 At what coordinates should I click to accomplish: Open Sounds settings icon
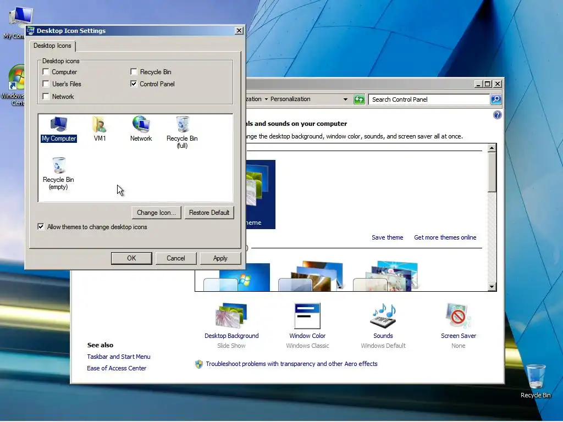383,316
